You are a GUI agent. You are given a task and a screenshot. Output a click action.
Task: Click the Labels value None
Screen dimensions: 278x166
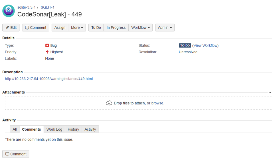click(49, 58)
